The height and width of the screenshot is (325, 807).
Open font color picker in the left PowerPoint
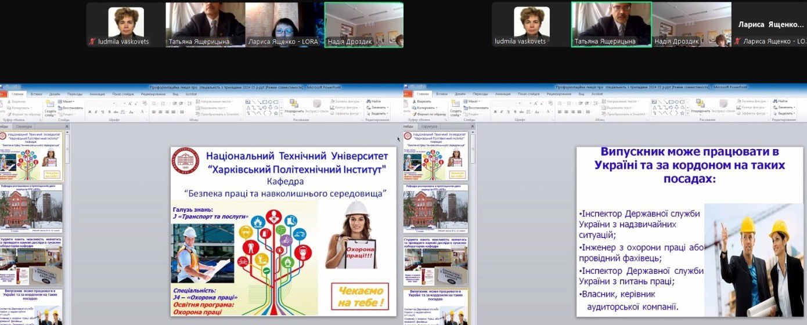143,111
